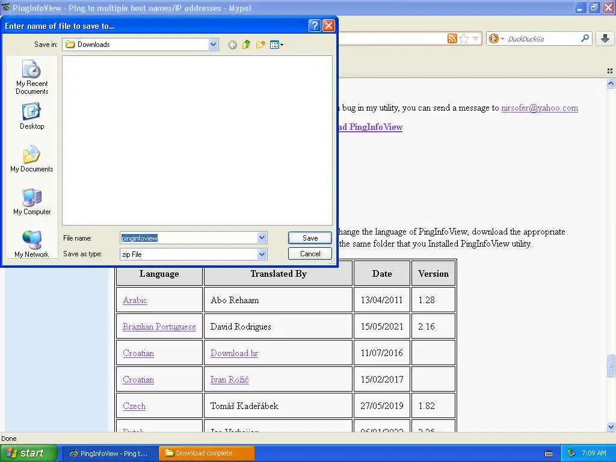Expand the File name history dropdown
Screen dimensions: 616x462
262,238
